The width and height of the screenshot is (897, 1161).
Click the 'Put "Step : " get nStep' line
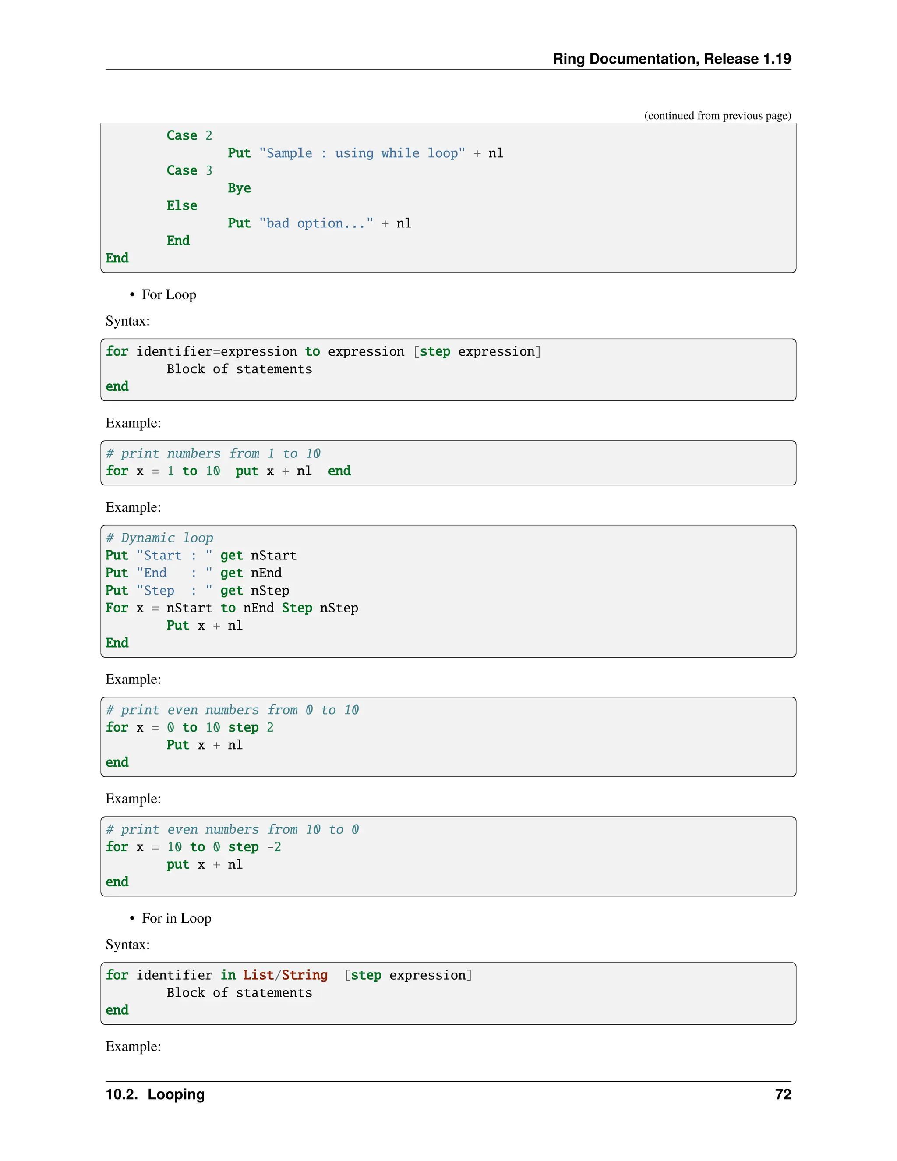click(197, 591)
